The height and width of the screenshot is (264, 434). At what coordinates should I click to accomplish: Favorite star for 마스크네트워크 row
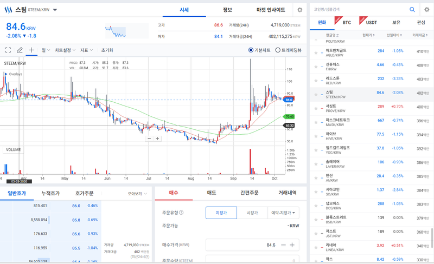[x=316, y=122]
